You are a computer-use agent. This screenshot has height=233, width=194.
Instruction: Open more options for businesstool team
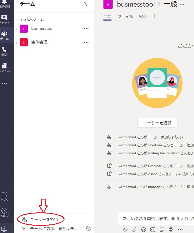(86, 29)
